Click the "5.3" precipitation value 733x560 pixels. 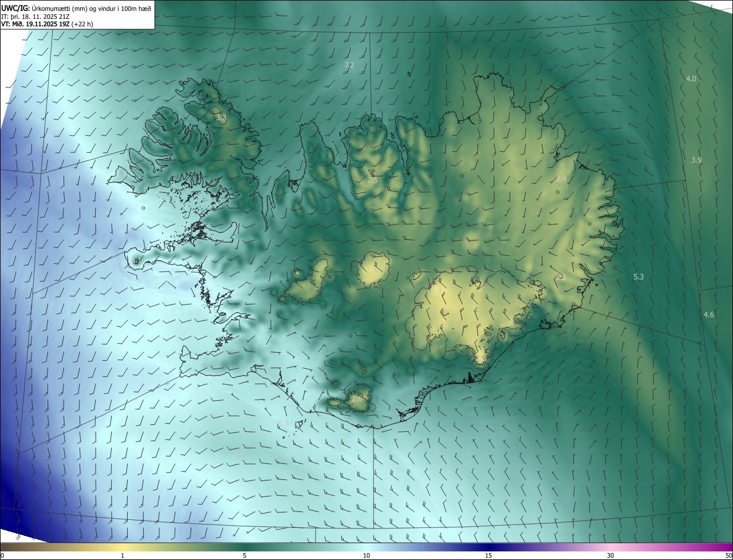point(639,277)
